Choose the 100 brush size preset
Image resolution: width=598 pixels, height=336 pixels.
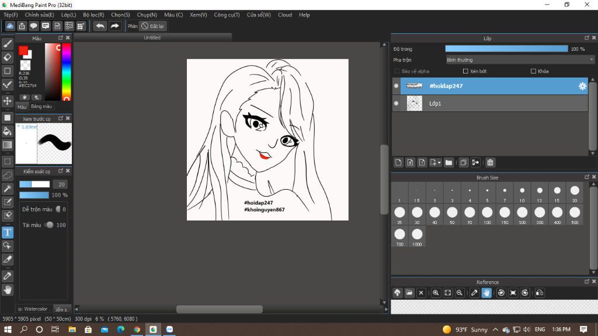click(x=487, y=213)
